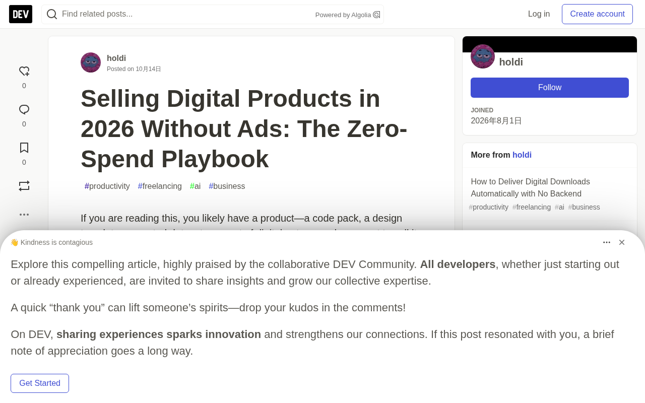Open the DEV home logo
This screenshot has width=645, height=403.
(x=21, y=14)
